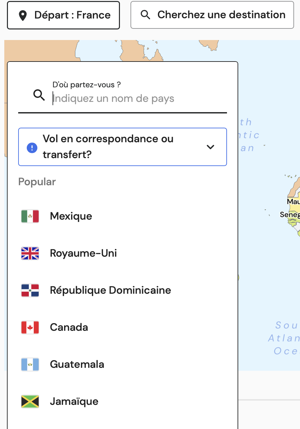This screenshot has height=429, width=300.
Task: Click the blue exclamation info icon
Action: (x=32, y=147)
